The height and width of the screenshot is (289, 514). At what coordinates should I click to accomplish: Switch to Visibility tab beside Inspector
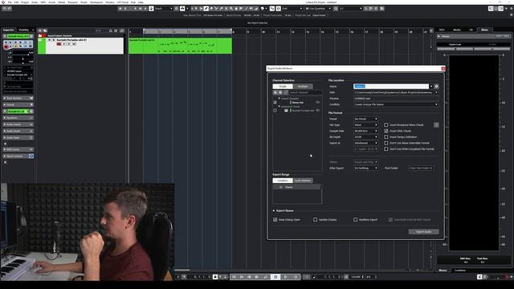pos(23,30)
